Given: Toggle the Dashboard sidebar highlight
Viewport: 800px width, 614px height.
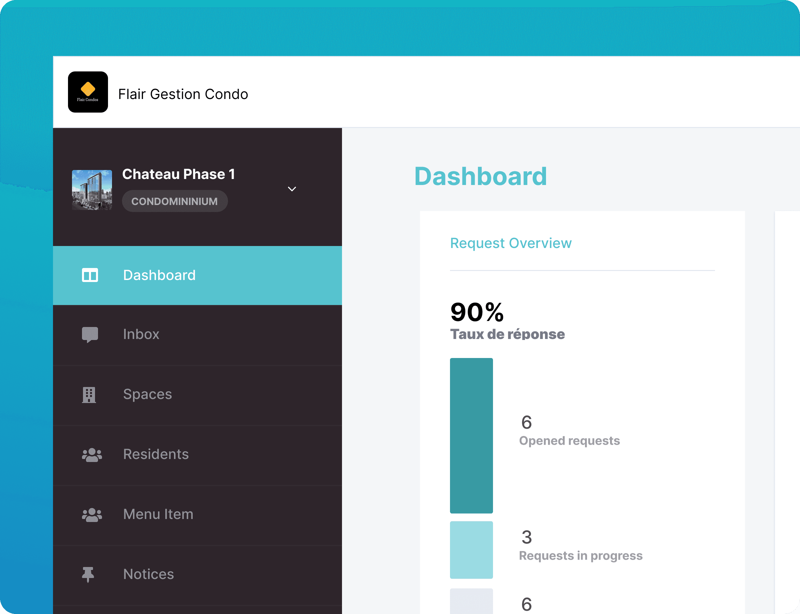Looking at the screenshot, I should coord(159,275).
